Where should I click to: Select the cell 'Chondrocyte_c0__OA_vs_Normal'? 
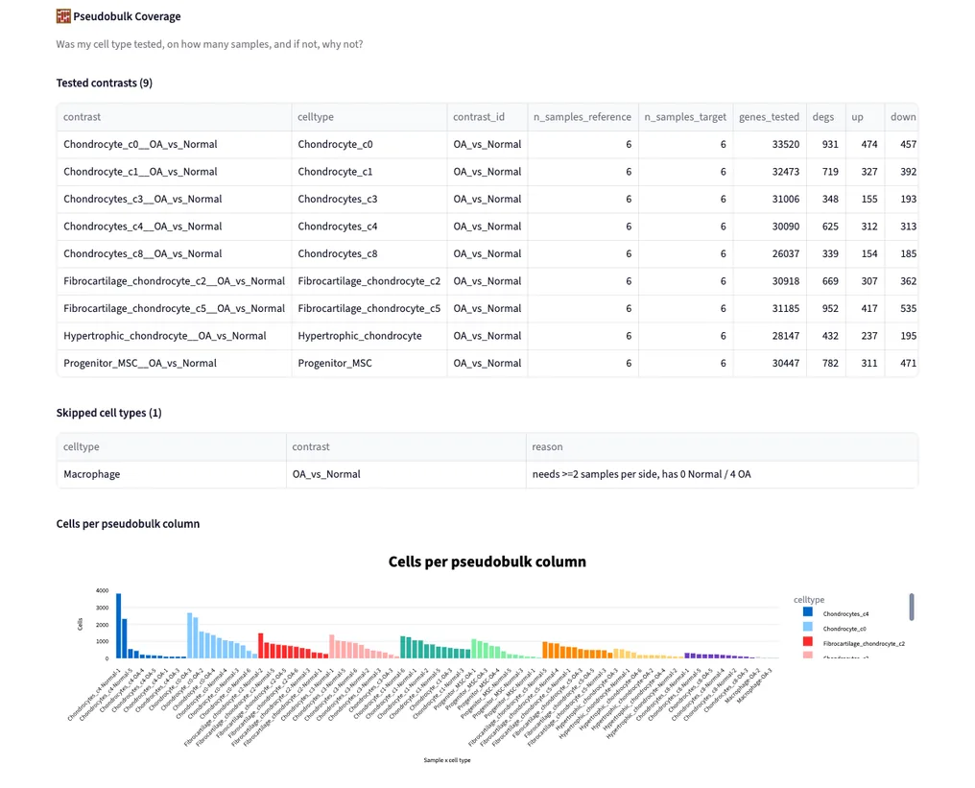point(174,144)
